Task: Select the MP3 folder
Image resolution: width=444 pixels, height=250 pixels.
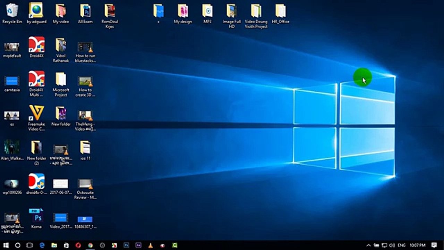Action: (207, 14)
